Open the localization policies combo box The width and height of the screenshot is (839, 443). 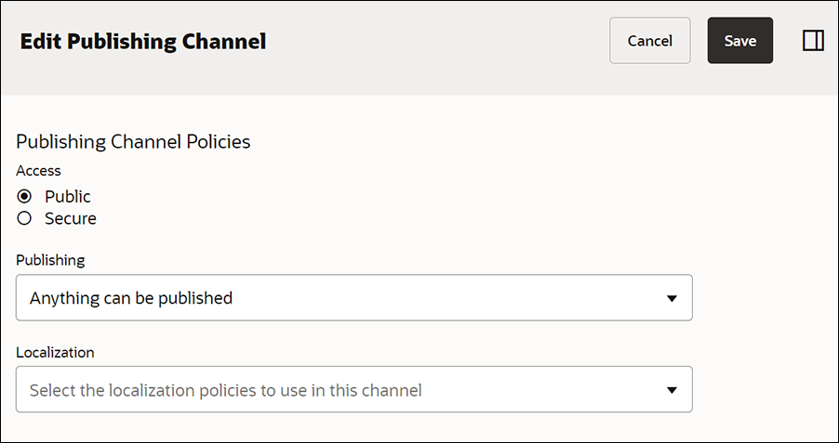(x=353, y=390)
